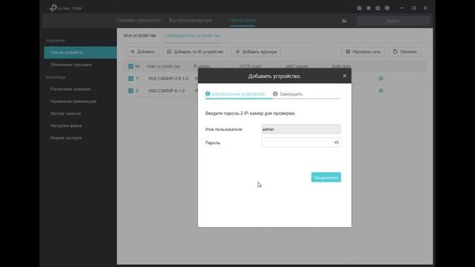Click the VIGI C400HP-2.8 1.0 device name
This screenshot has width=475, height=267.
tap(168, 79)
